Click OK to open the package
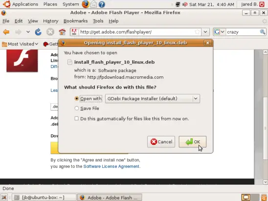268x201 pixels. coord(193,142)
